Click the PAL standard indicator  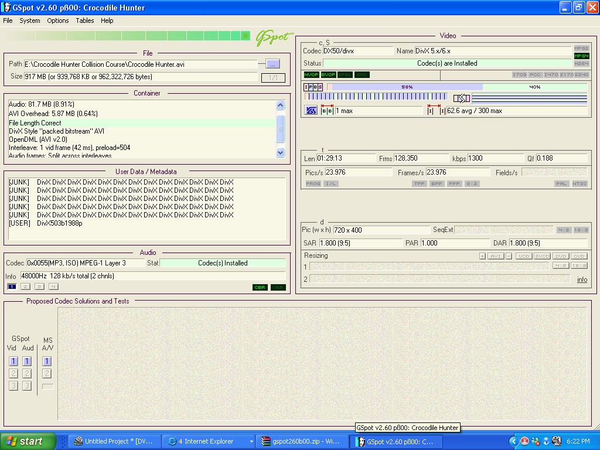click(561, 183)
